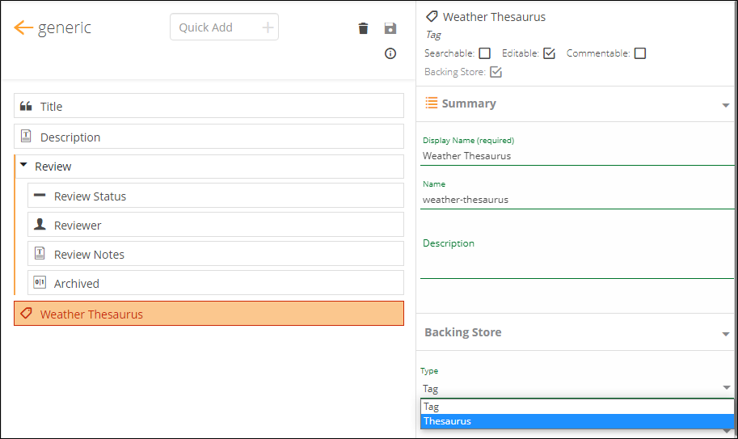Click the trash delete icon
The height and width of the screenshot is (439, 738).
coord(363,29)
